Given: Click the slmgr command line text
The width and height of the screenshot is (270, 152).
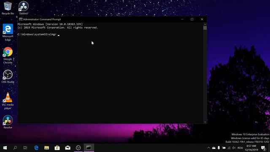Looking at the screenshot, I should tap(37, 34).
